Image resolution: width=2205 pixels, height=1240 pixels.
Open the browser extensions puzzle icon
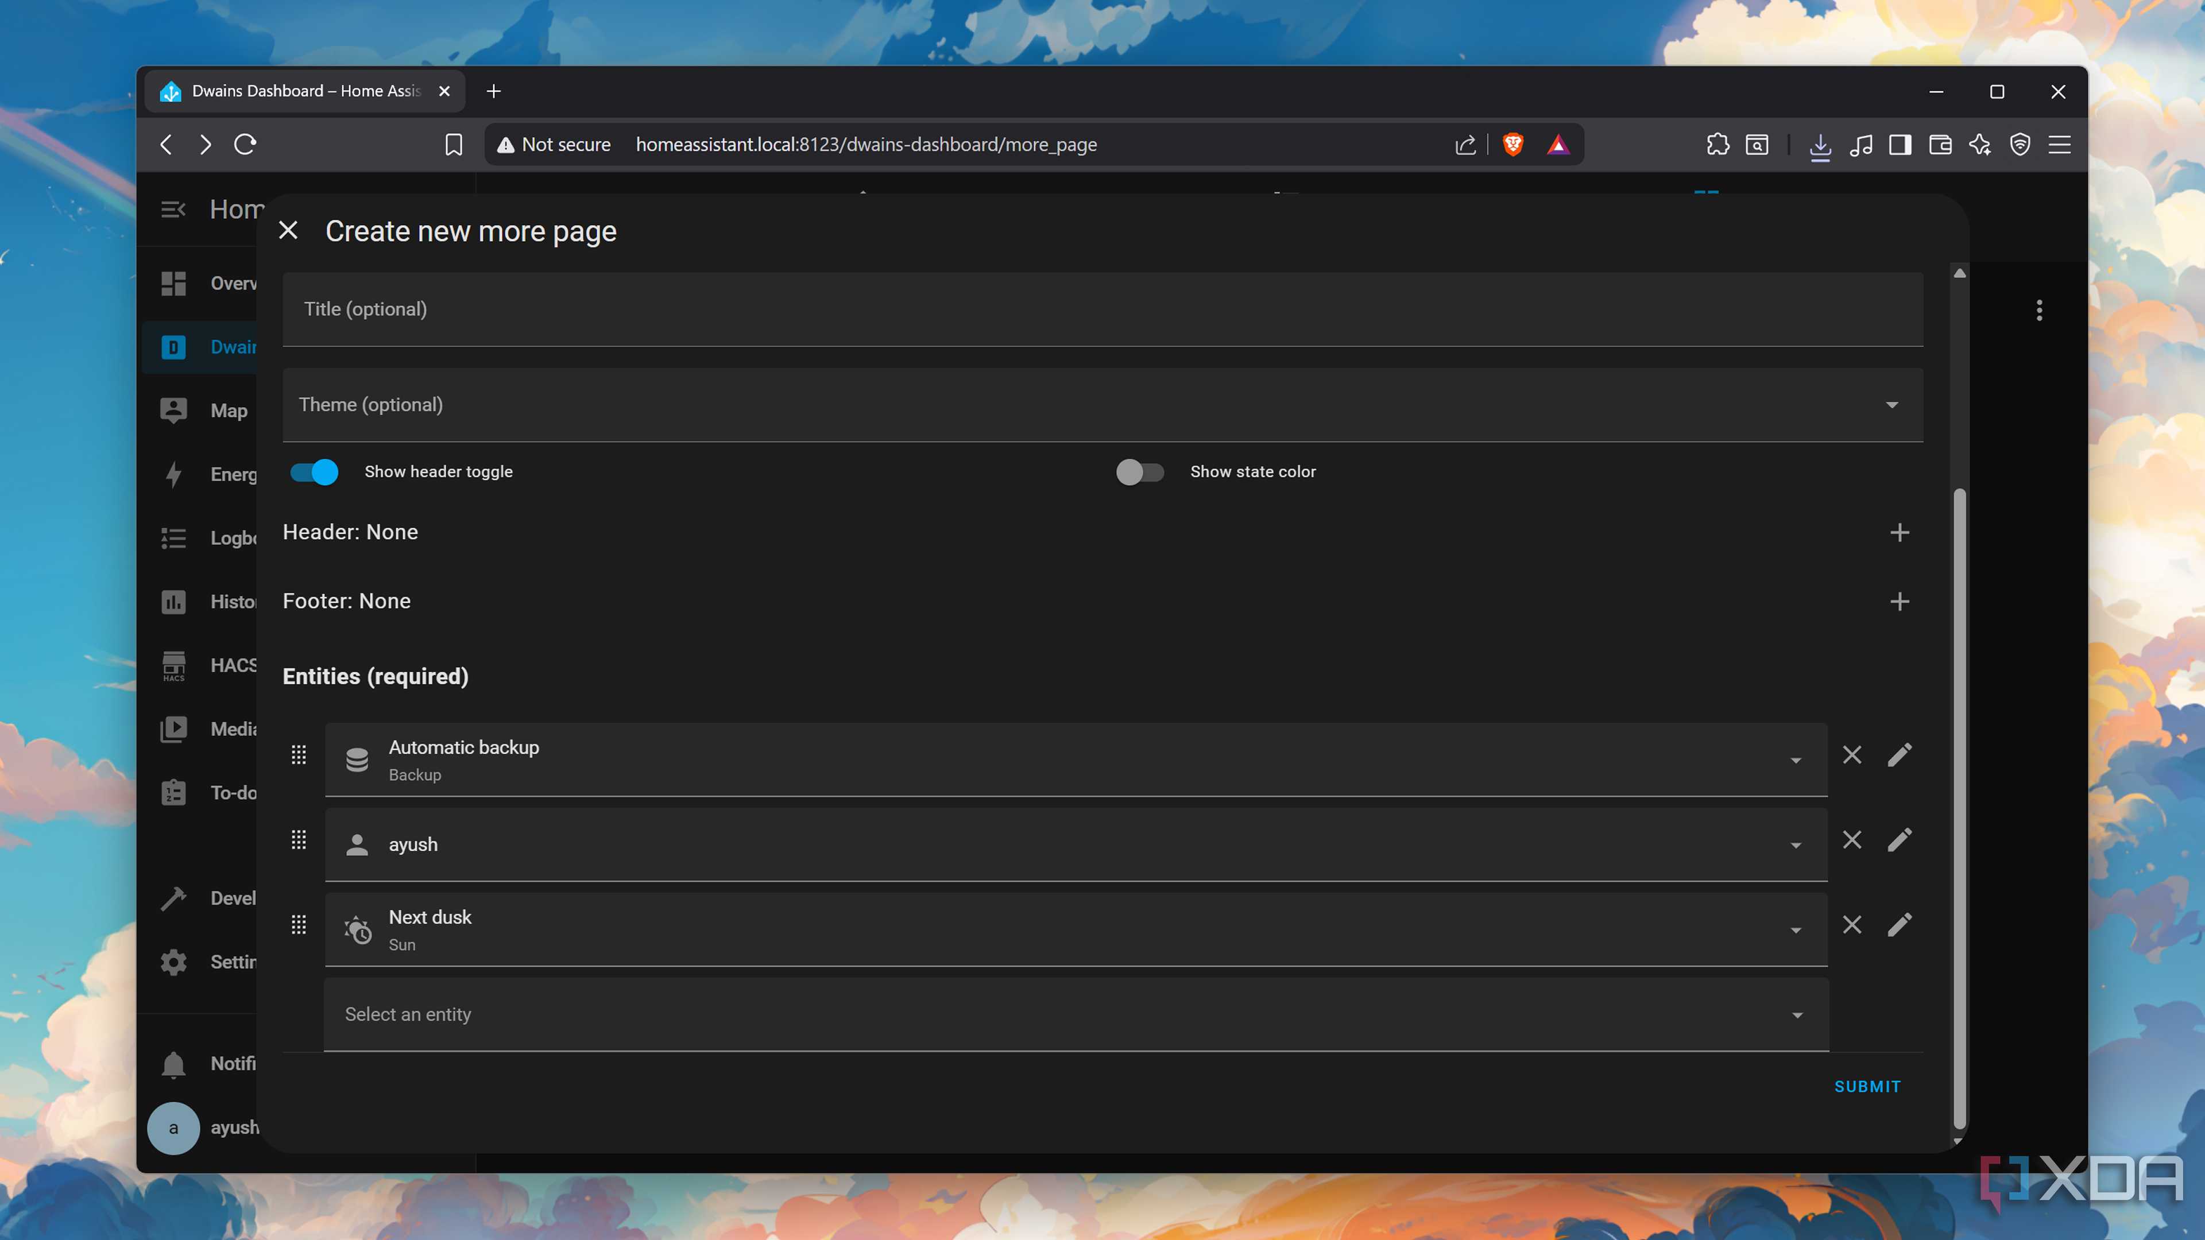(x=1717, y=145)
